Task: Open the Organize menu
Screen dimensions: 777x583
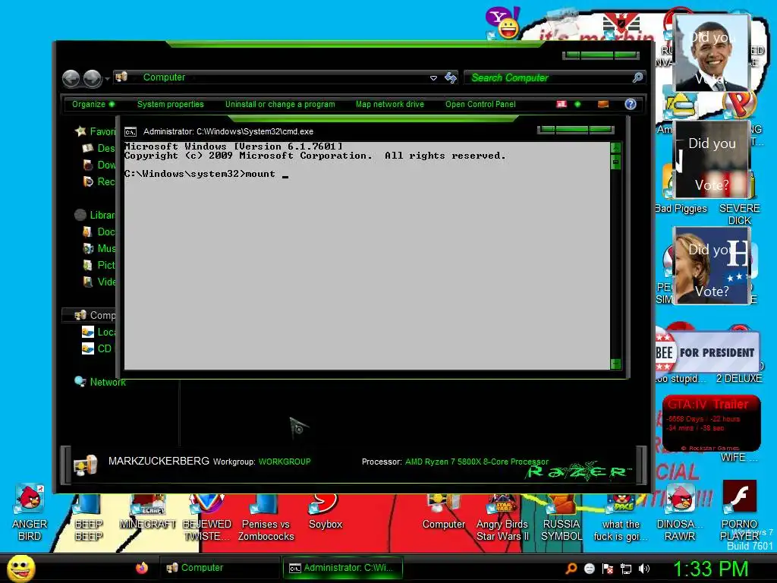Action: [93, 104]
